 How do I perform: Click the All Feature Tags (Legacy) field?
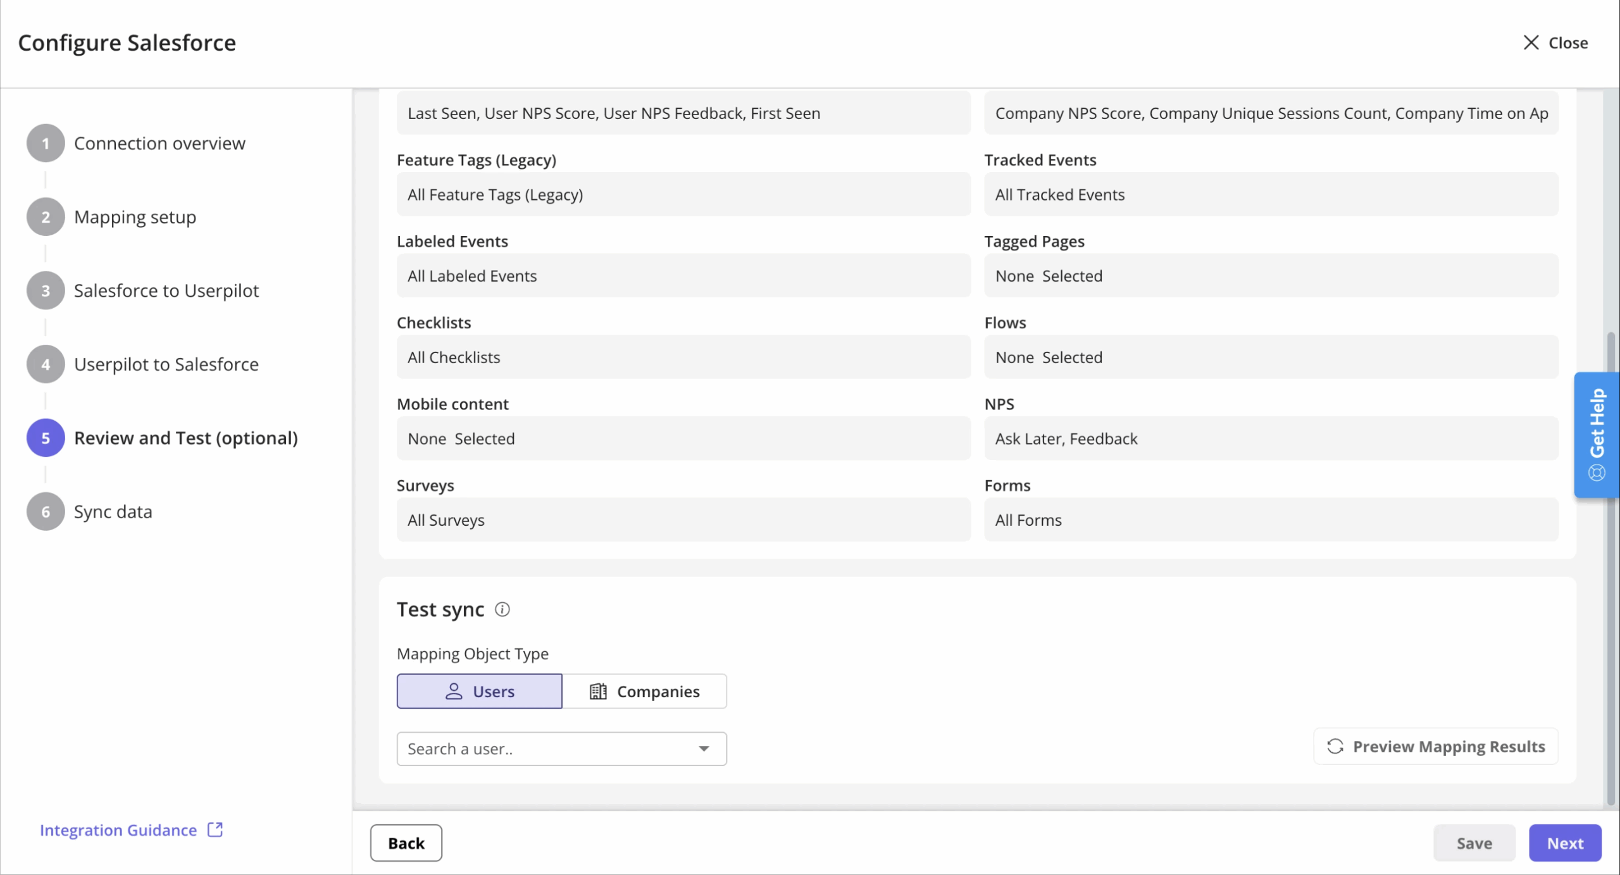(683, 194)
